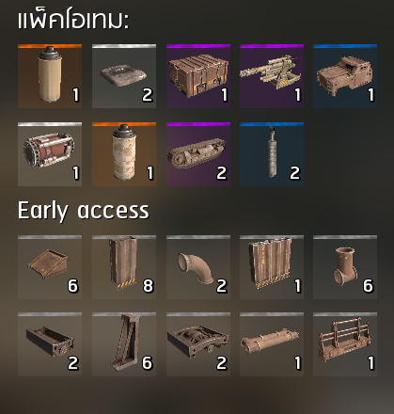Open the purple storage crate item
The height and width of the screenshot is (414, 394).
pyautogui.click(x=198, y=76)
